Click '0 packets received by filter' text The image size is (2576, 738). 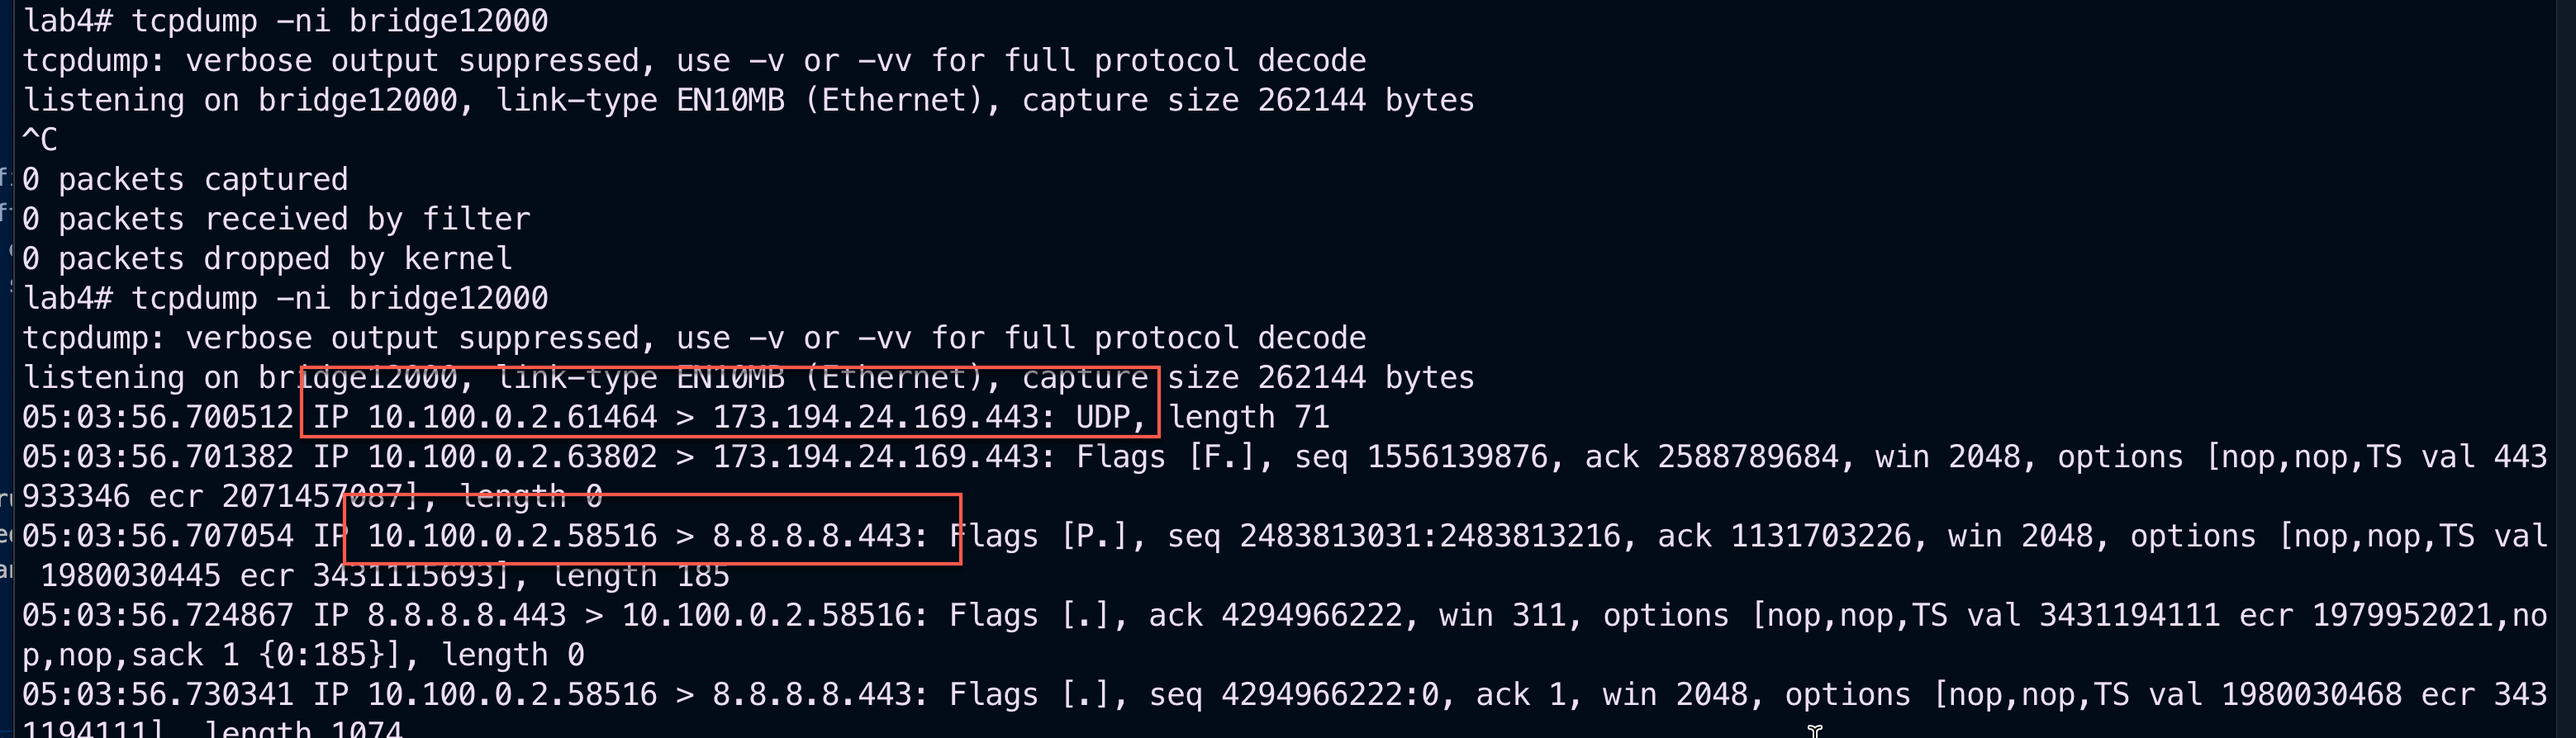(x=276, y=219)
